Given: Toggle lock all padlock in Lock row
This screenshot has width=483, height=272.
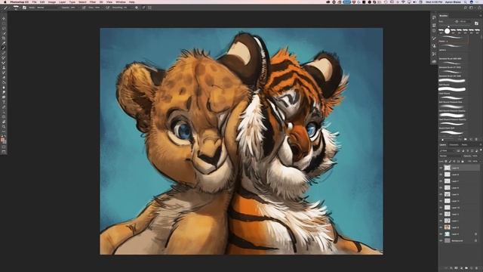Looking at the screenshot, I should [x=463, y=161].
